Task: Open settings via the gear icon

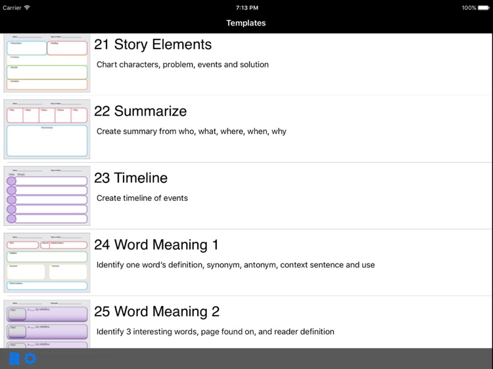Action: (x=30, y=358)
